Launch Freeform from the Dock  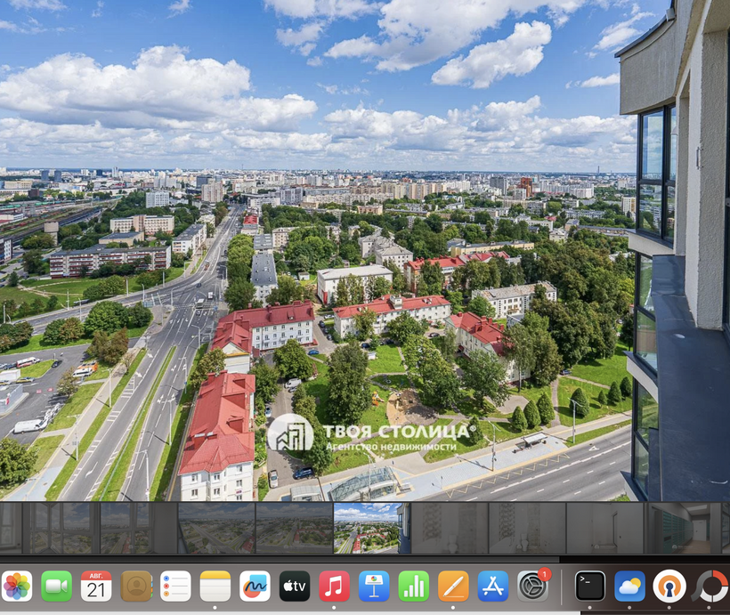pyautogui.click(x=255, y=587)
